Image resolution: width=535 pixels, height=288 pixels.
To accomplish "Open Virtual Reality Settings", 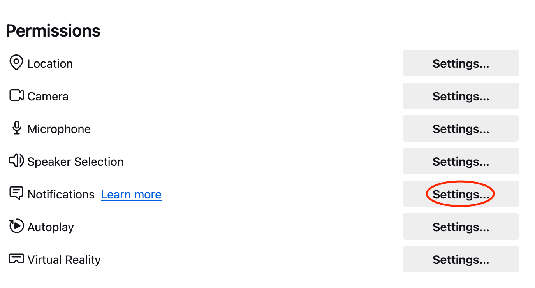I will [x=461, y=259].
